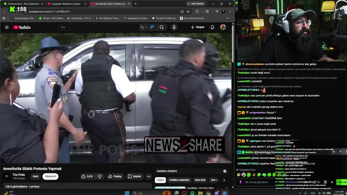Click the address bar URL
The height and width of the screenshot is (195, 347).
tap(49, 11)
